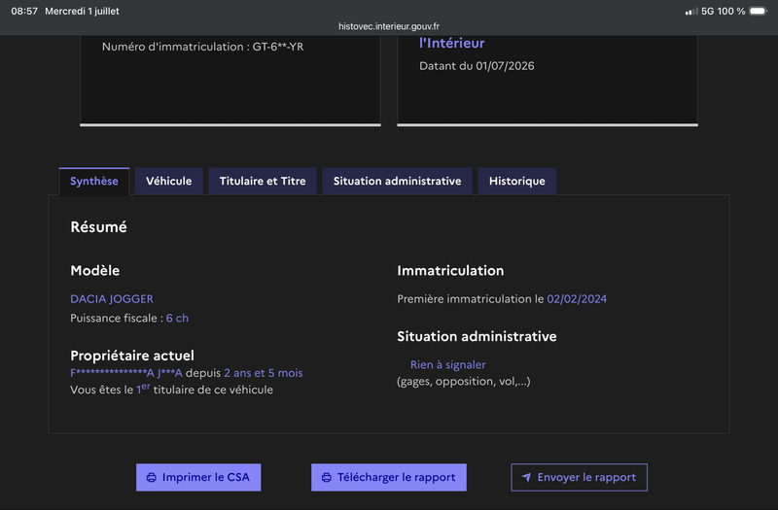This screenshot has width=778, height=510.
Task: Click the first registration date 02/02/2024
Action: coord(577,299)
